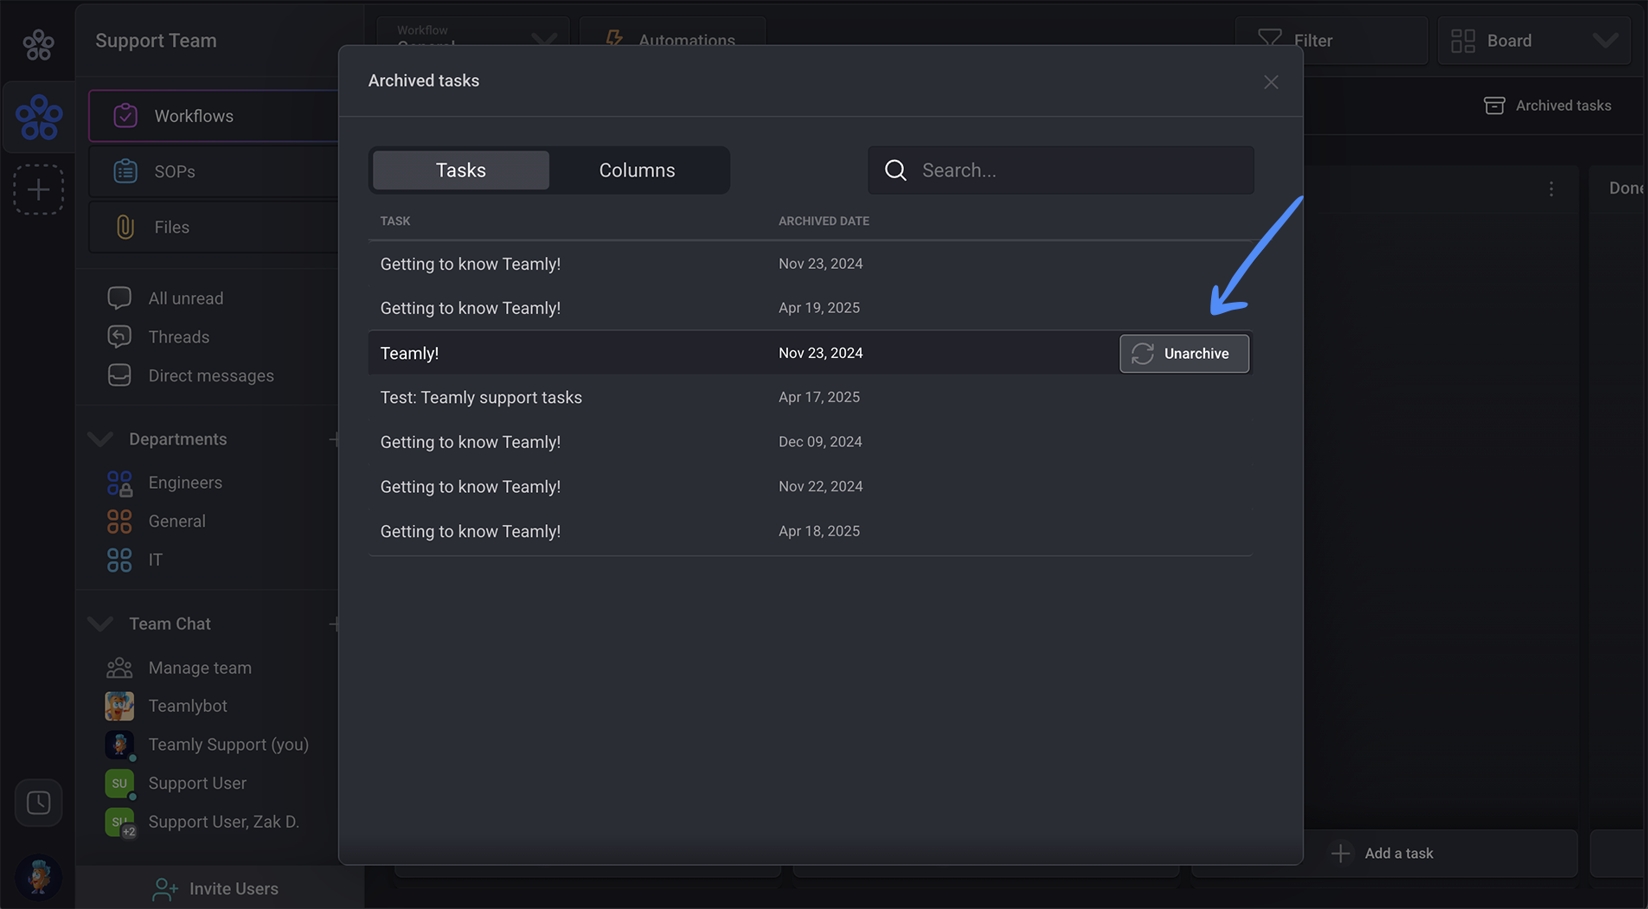The image size is (1648, 909).
Task: Open the Filter control in background
Action: (x=1331, y=41)
